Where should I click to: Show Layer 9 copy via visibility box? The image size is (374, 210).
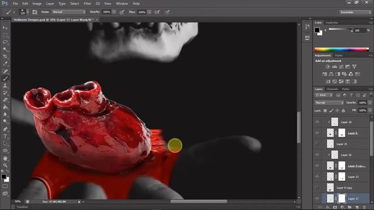click(317, 188)
